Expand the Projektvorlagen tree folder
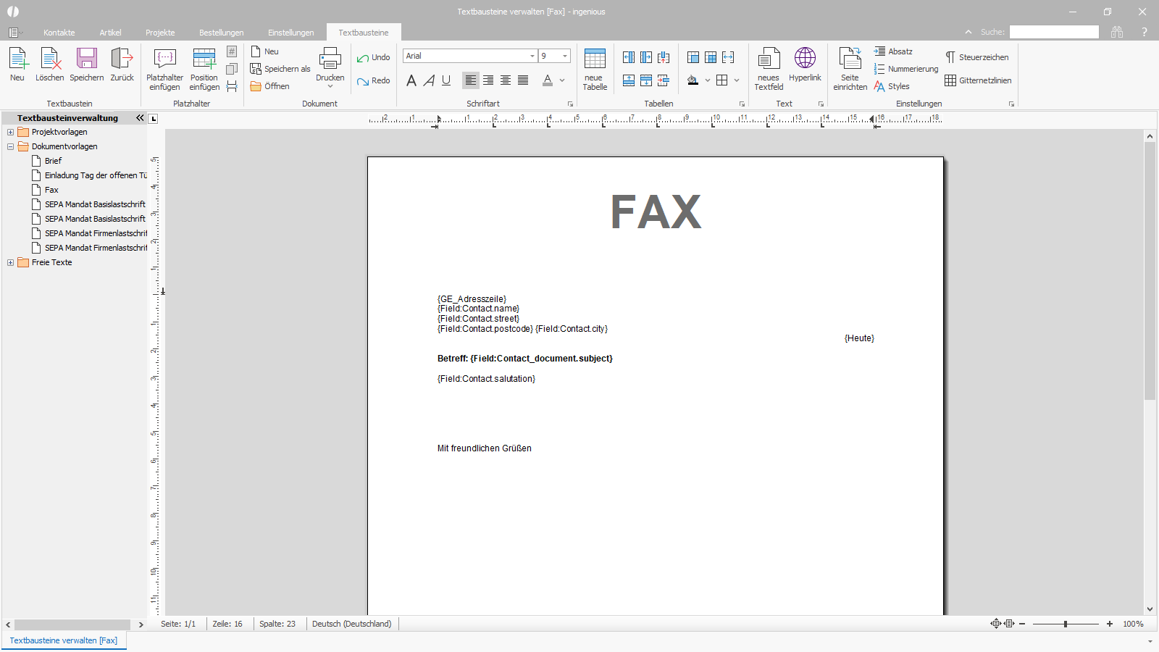Image resolution: width=1159 pixels, height=652 pixels. coord(10,132)
